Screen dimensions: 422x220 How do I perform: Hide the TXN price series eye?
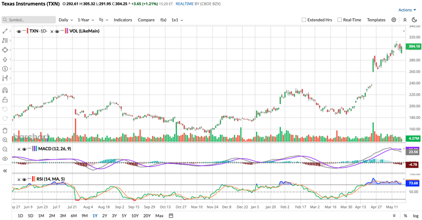(x=19, y=31)
